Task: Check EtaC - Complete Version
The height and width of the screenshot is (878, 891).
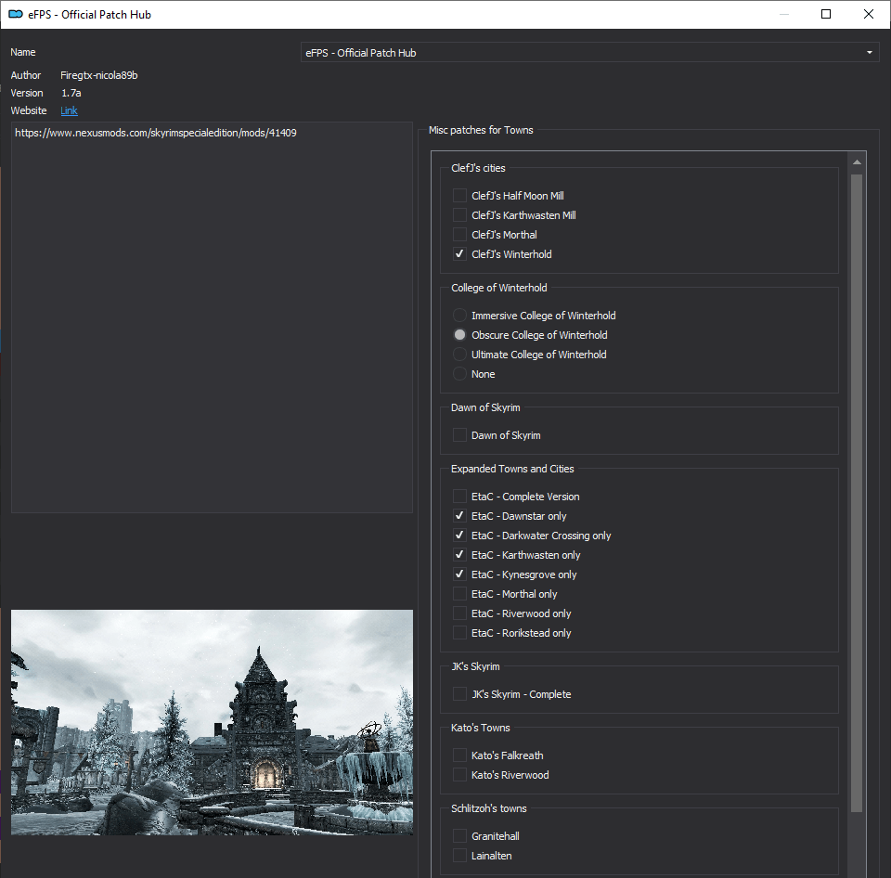Action: 459,497
